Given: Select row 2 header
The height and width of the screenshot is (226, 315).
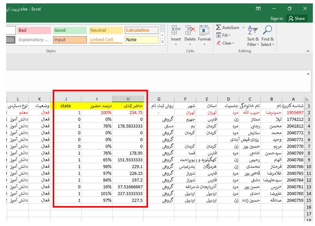Looking at the screenshot, I should [309, 113].
